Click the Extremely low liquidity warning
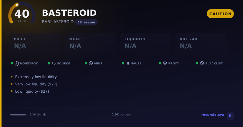Image resolution: width=243 pixels, height=127 pixels. (x=36, y=77)
